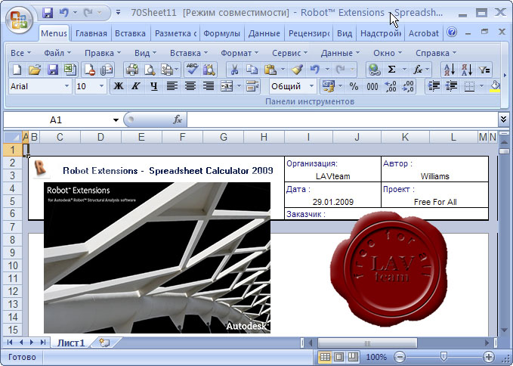The height and width of the screenshot is (366, 513).
Task: Apply thousands separator 000 format
Action: 372,86
